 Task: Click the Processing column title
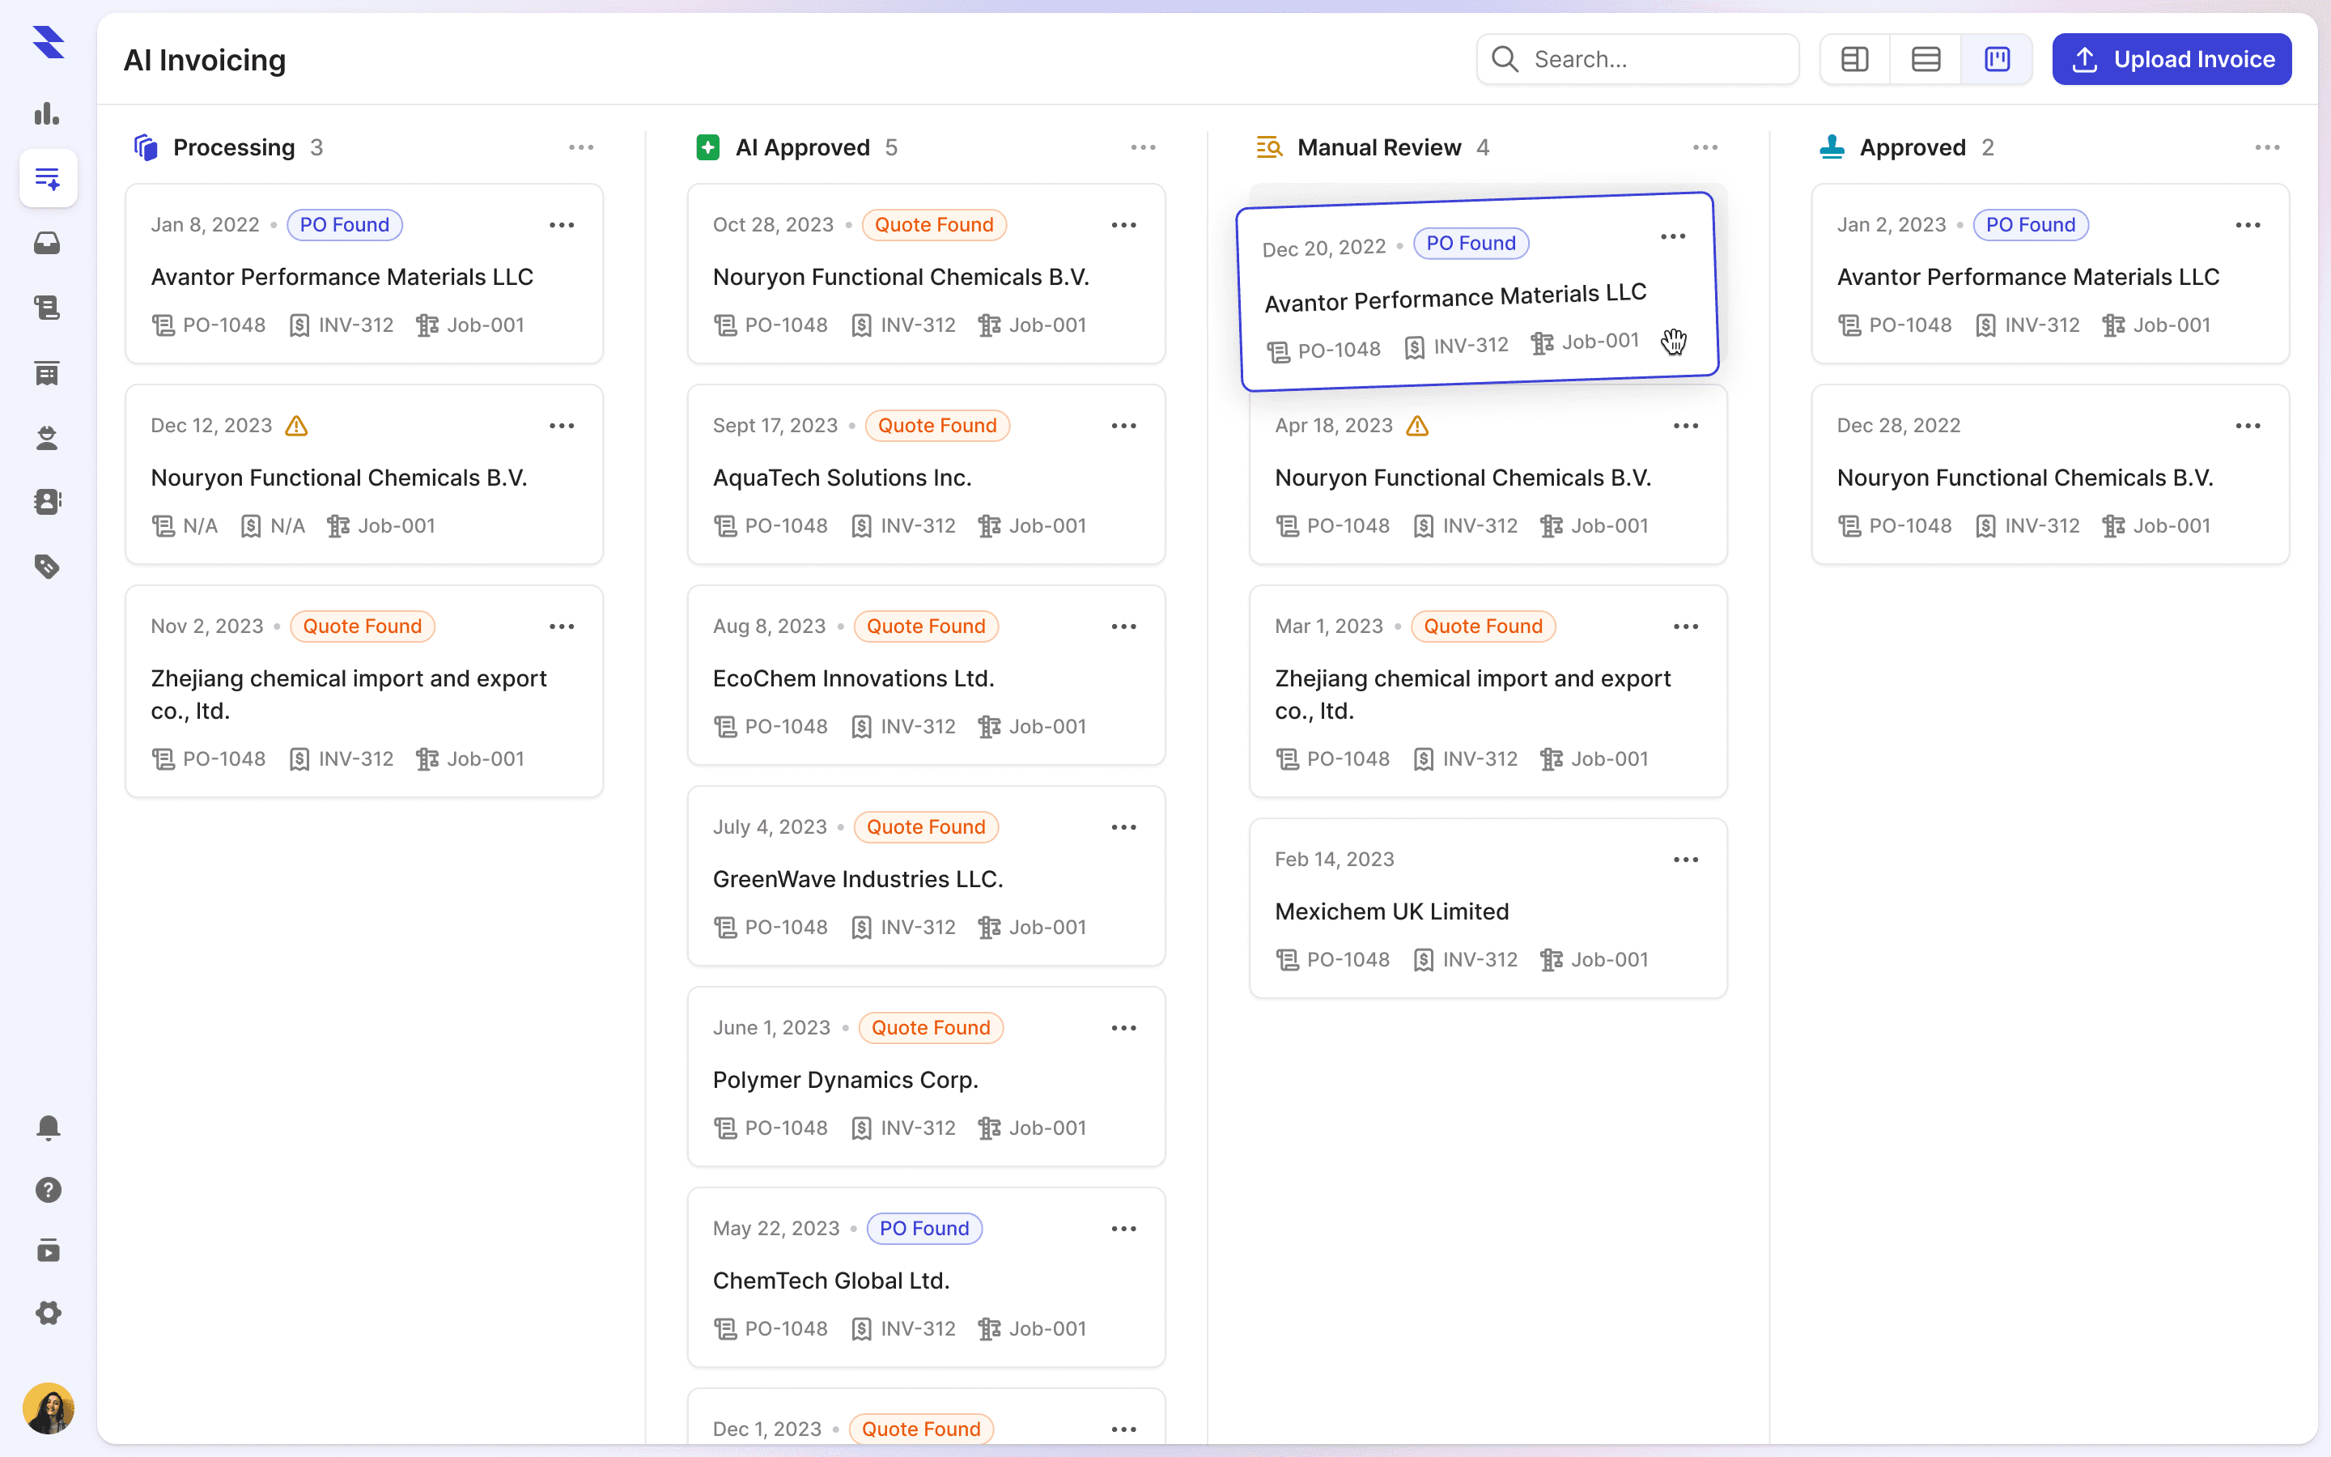[234, 147]
